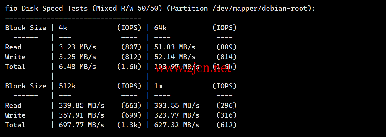Click the Mixed R/W 50/50 label

[x=127, y=8]
